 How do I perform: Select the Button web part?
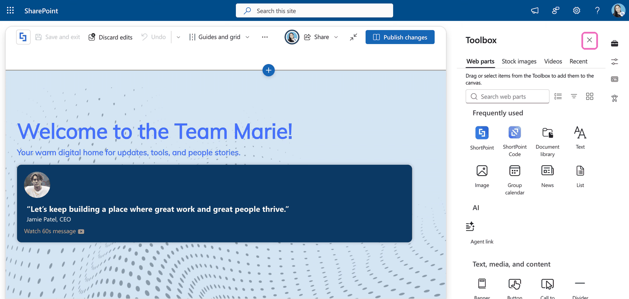(515, 288)
